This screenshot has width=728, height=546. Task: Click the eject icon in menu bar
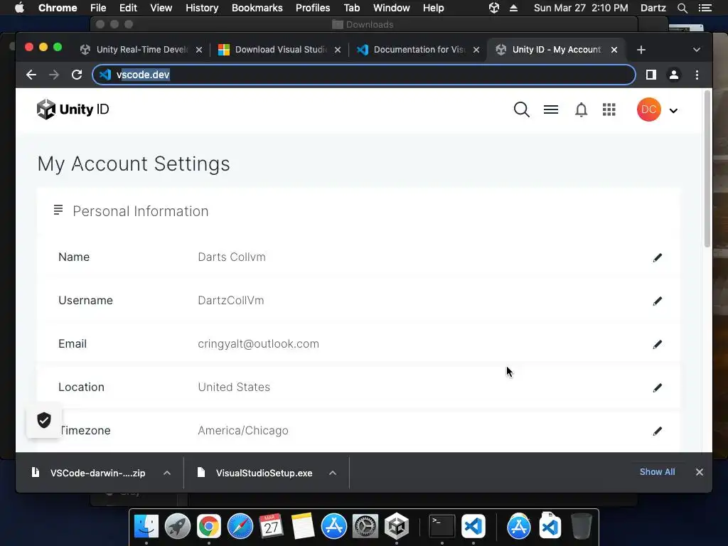click(x=513, y=8)
